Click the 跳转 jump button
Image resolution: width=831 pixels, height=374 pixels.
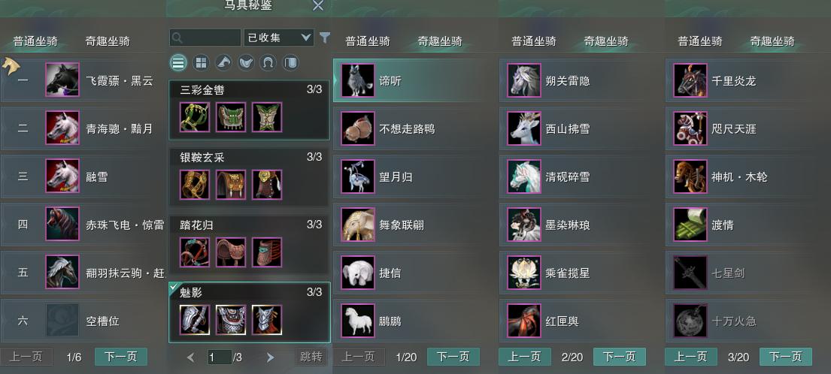pos(311,357)
